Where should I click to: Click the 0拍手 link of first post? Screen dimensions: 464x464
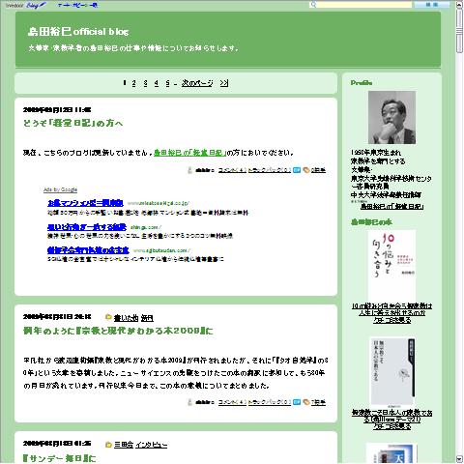click(x=319, y=170)
